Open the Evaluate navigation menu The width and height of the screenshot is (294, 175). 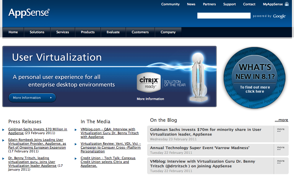(113, 32)
